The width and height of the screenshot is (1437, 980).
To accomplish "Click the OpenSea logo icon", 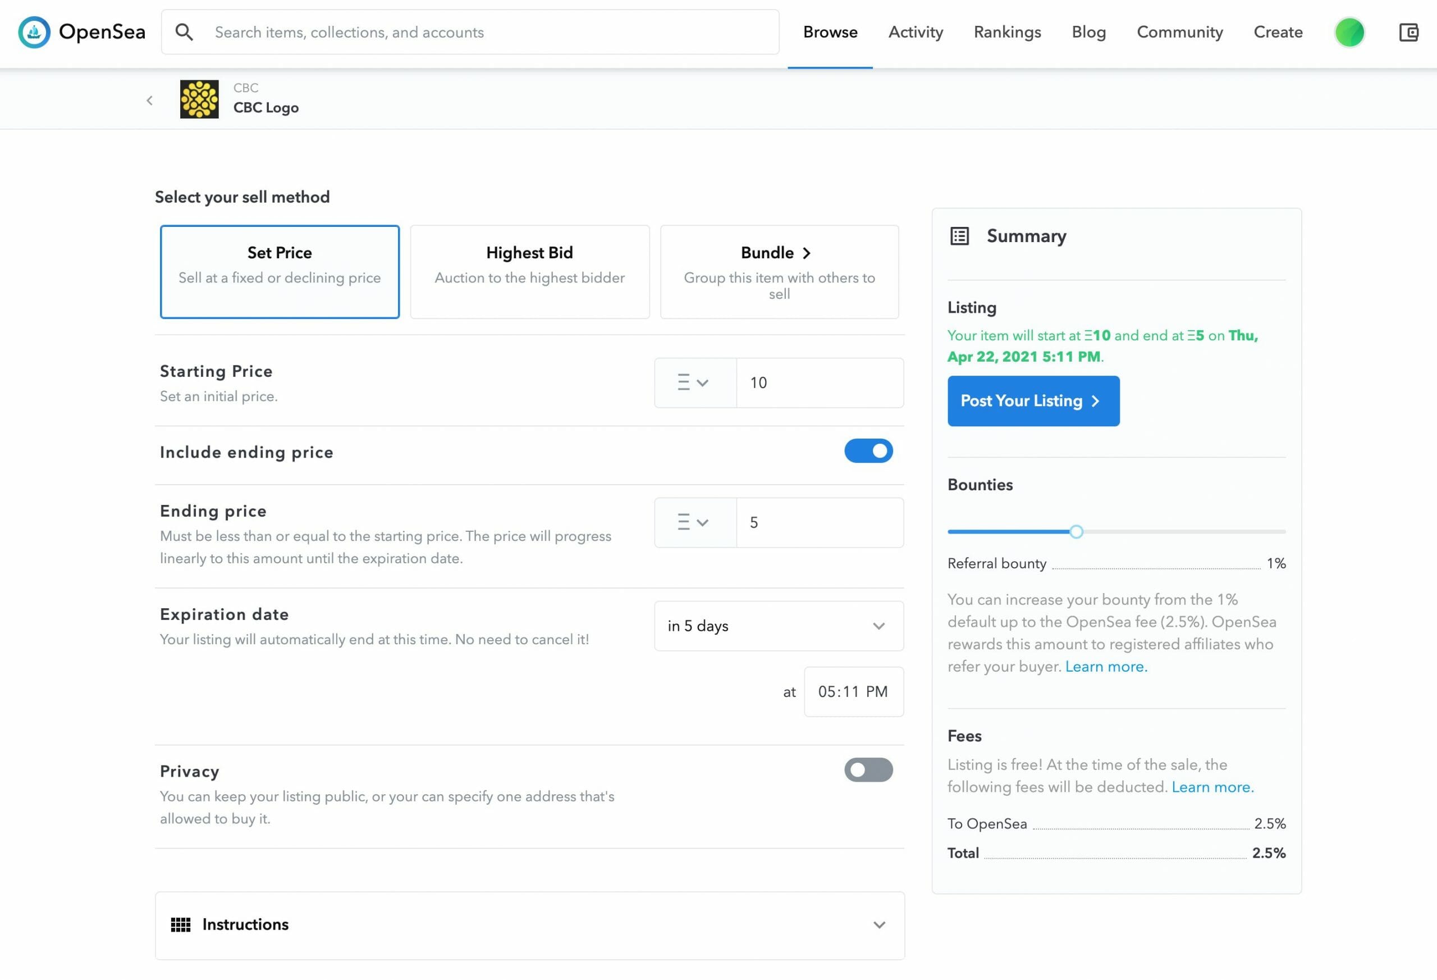I will tap(34, 32).
